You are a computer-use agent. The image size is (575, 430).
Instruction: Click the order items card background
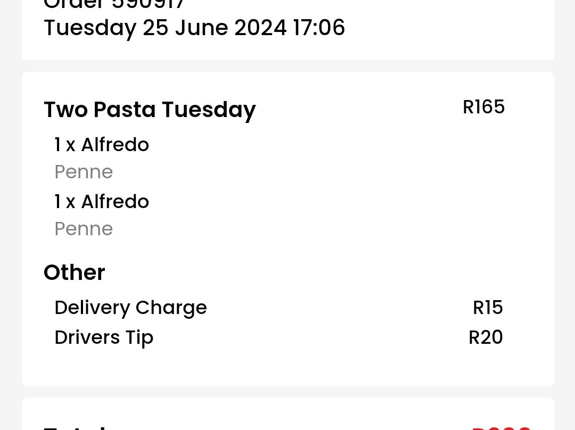288,229
